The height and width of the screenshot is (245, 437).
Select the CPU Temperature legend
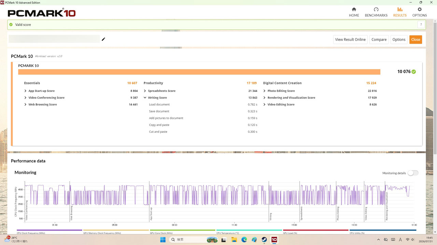(249, 232)
